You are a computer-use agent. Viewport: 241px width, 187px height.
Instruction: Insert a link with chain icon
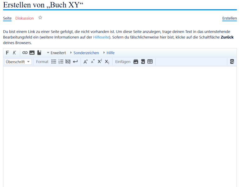(x=25, y=53)
